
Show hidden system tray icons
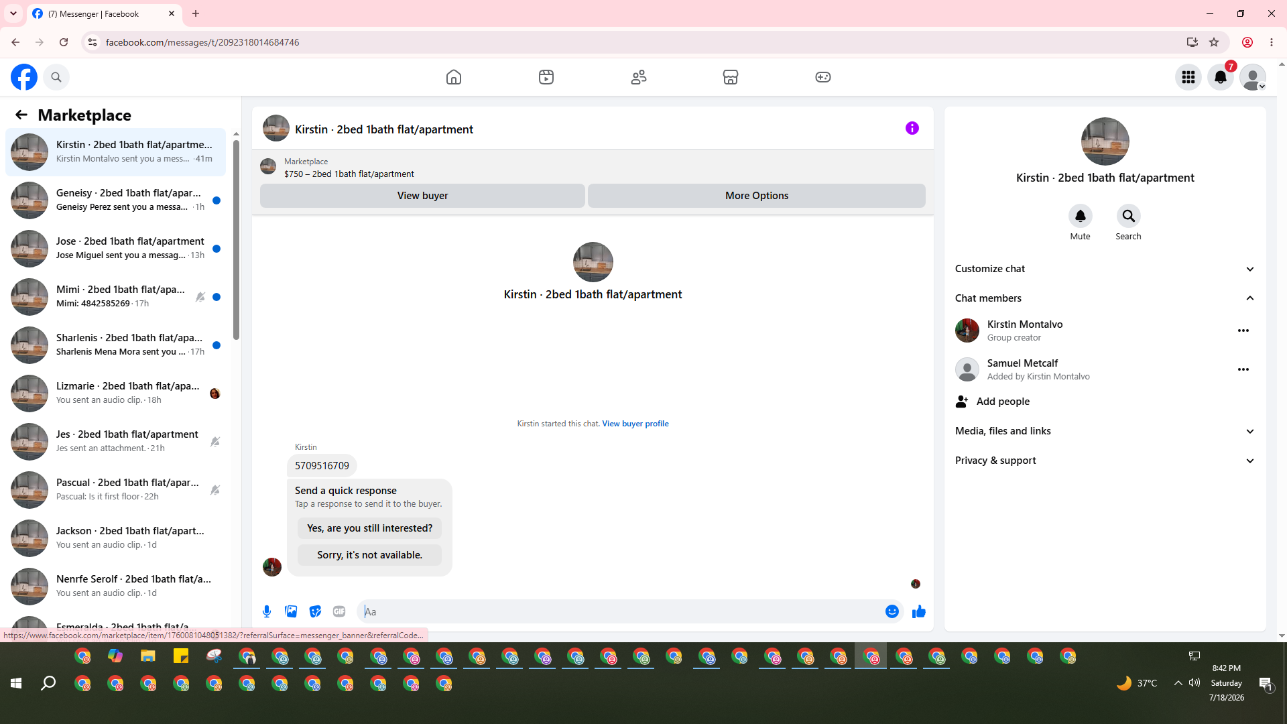point(1178,683)
